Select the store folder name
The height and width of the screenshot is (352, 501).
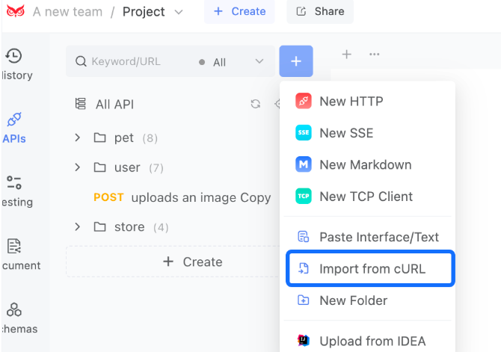click(129, 227)
